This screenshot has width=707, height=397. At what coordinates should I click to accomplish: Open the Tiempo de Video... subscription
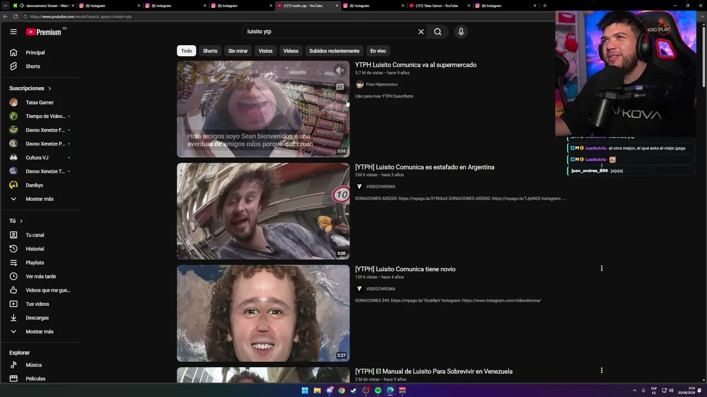[x=40, y=116]
